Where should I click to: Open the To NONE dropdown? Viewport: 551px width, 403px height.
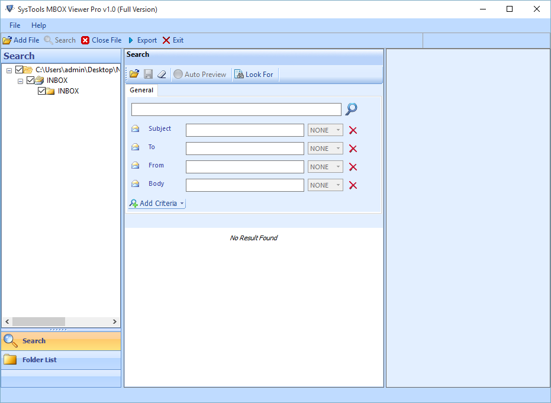coord(326,149)
